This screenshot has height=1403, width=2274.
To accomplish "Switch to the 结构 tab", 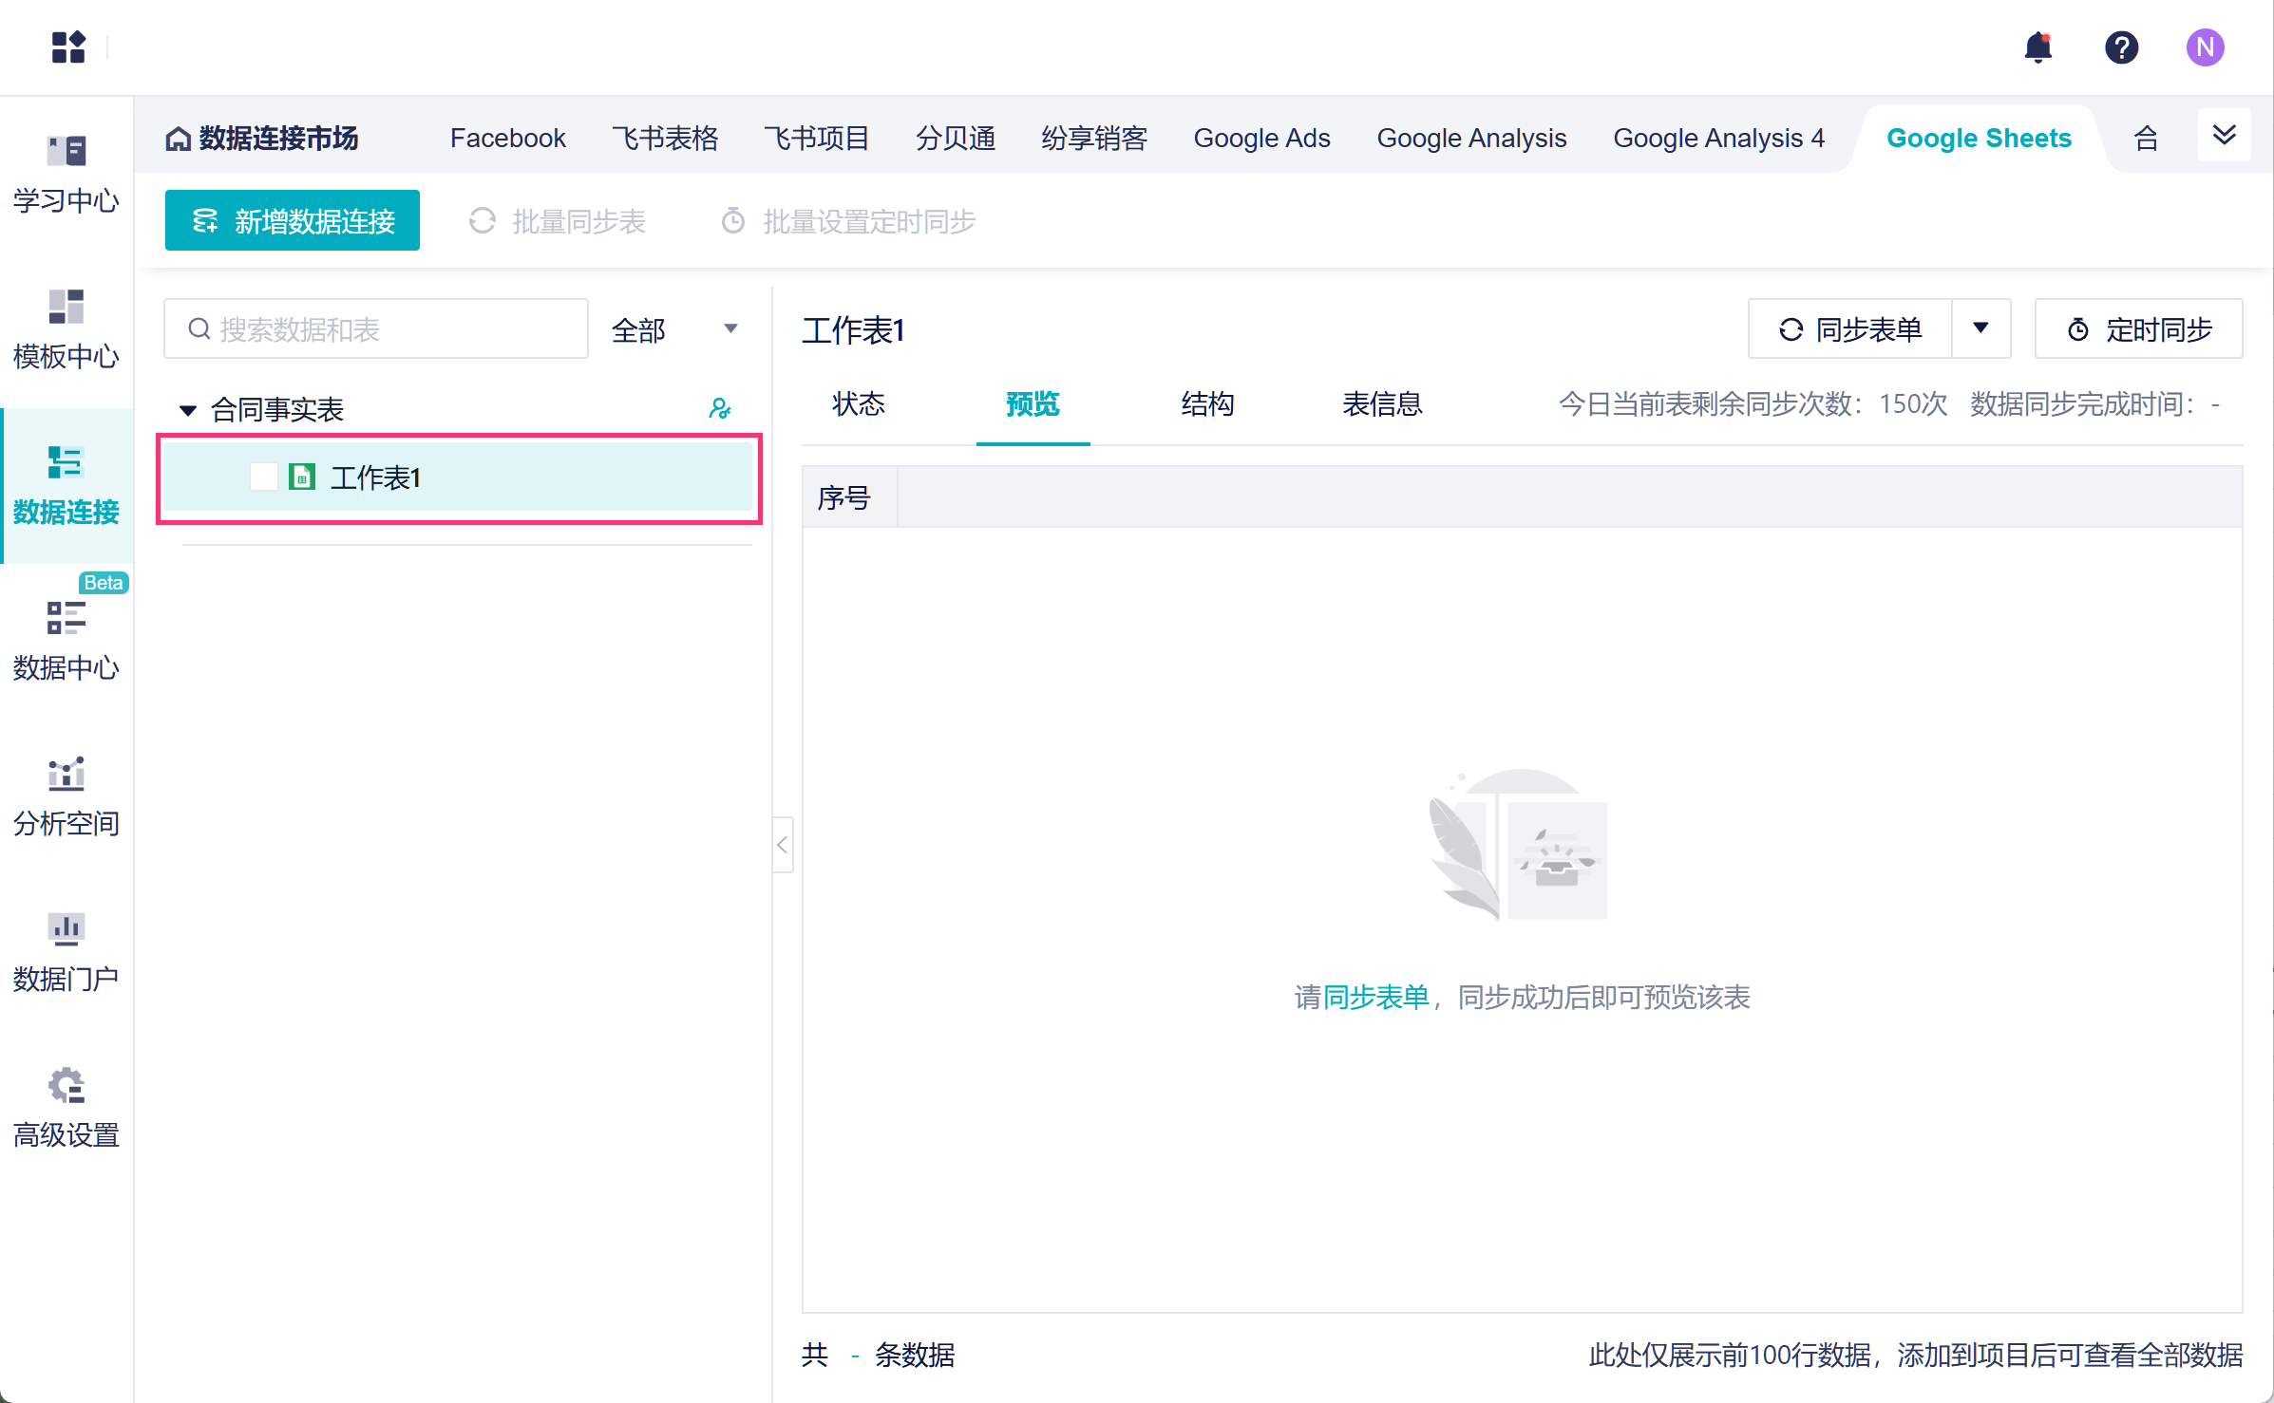I will tap(1207, 404).
